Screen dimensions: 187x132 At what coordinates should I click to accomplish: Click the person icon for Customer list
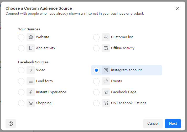click(x=106, y=37)
